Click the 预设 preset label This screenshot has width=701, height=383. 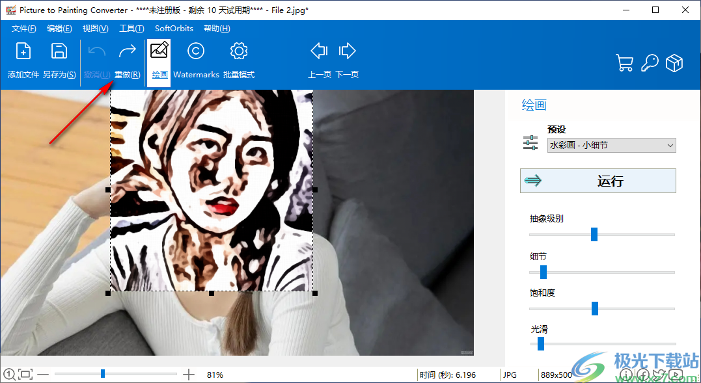point(557,129)
